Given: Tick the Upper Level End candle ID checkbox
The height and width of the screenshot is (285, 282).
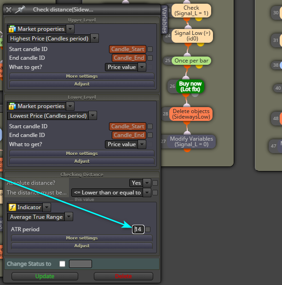Looking at the screenshot, I should tap(150, 58).
